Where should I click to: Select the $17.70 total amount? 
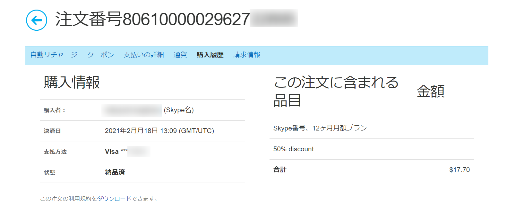[x=459, y=170]
